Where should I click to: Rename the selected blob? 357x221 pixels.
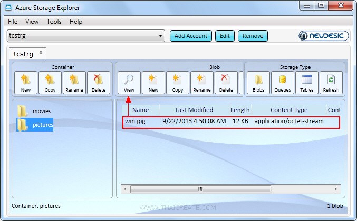point(202,83)
